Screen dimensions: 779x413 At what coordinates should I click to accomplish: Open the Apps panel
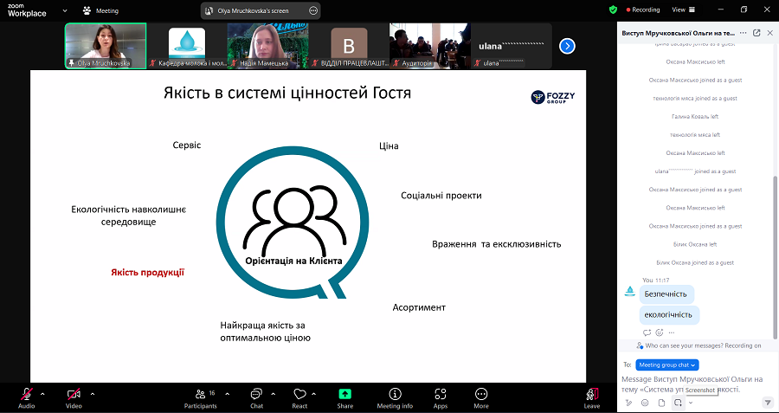tap(441, 398)
